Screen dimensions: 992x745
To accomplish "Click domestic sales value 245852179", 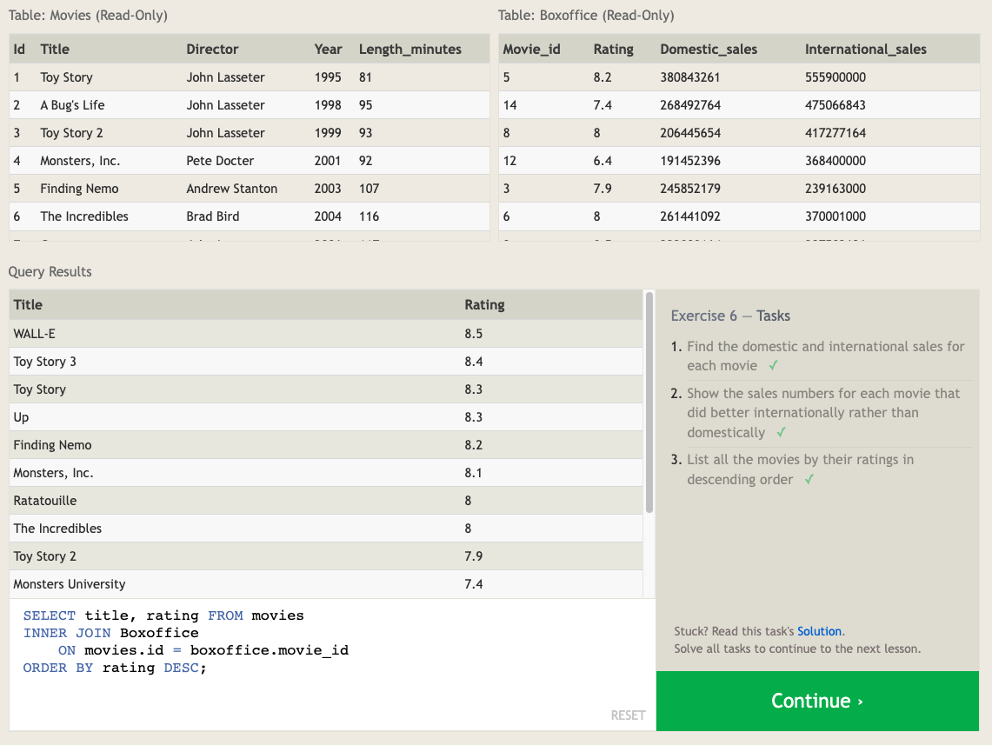I will (690, 189).
